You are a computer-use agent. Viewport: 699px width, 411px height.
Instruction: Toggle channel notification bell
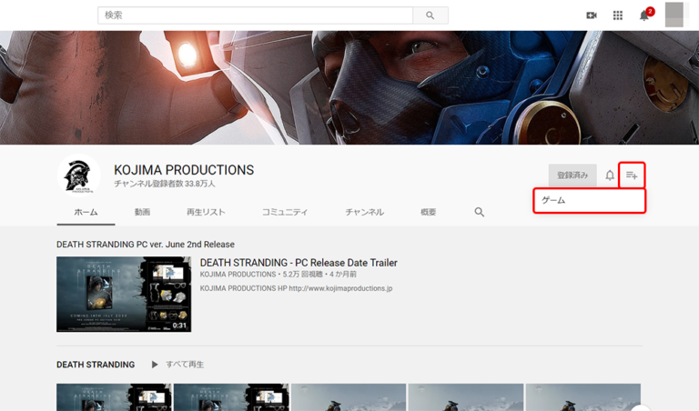pos(610,175)
